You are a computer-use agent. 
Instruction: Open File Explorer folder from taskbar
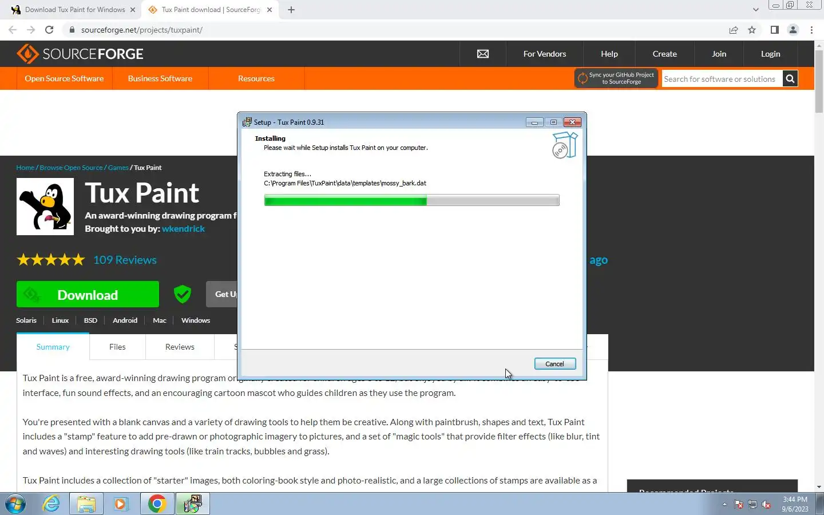tap(86, 504)
